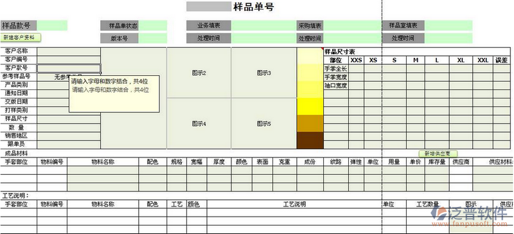Viewport: 514px width, 234px height.
Task: Click the 参考样品号 label
Action: (x=17, y=76)
